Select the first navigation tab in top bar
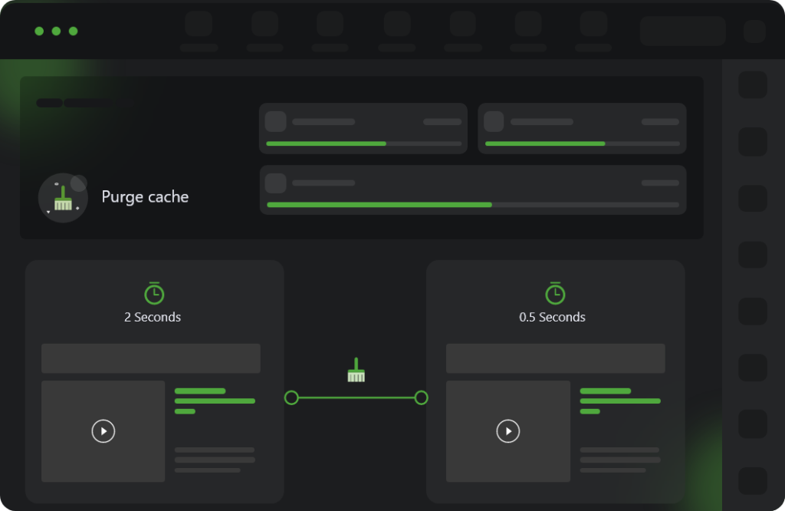This screenshot has width=785, height=511. pyautogui.click(x=199, y=25)
